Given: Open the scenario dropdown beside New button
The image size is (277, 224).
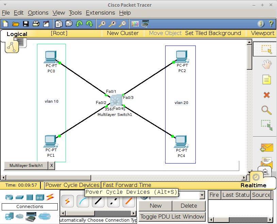Looking at the screenshot, I should 202,195.
